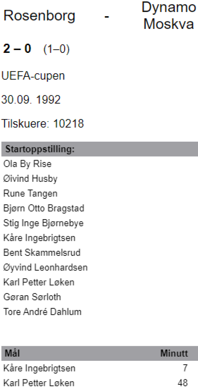Select the Tilskuere: 10218 attendance line
198x389 pixels.
click(x=43, y=124)
